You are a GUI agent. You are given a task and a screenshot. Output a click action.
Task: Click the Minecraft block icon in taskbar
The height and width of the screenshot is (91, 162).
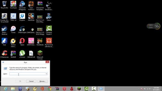[79, 89]
